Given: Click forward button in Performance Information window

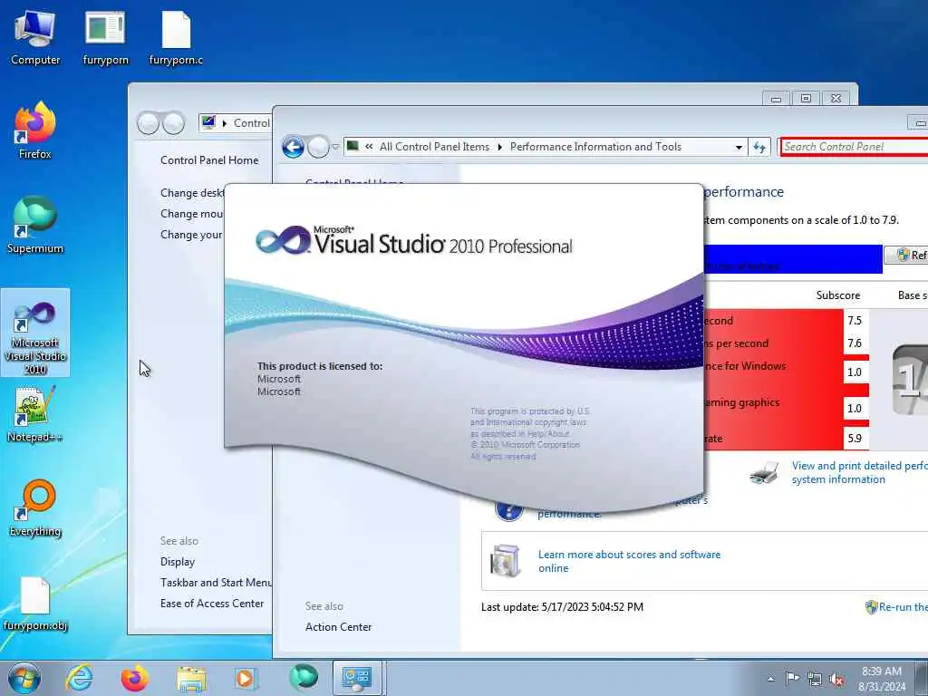Looking at the screenshot, I should point(318,147).
